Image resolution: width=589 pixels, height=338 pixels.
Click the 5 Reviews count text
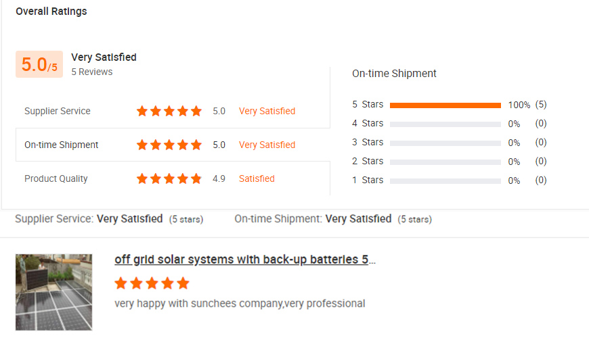pyautogui.click(x=92, y=72)
